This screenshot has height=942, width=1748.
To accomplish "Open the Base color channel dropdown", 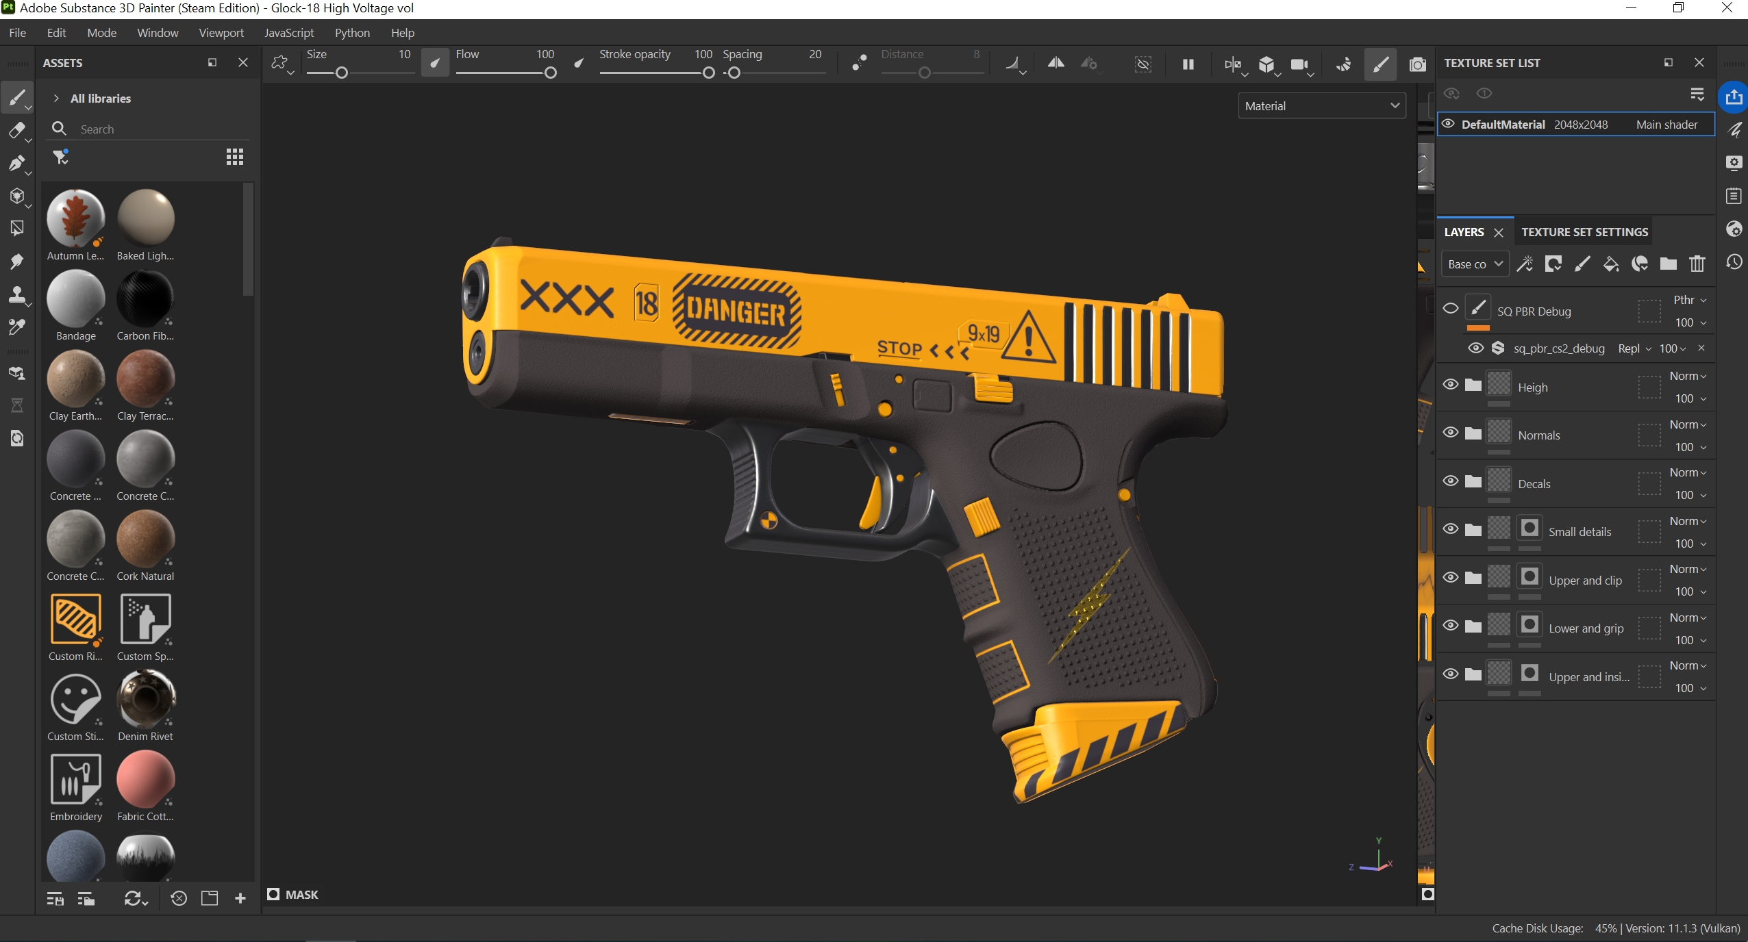I will pos(1475,264).
